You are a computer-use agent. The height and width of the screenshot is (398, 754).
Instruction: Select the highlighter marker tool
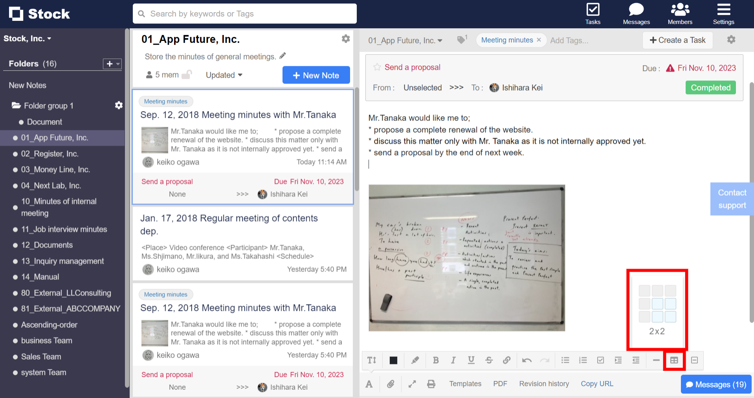(415, 360)
